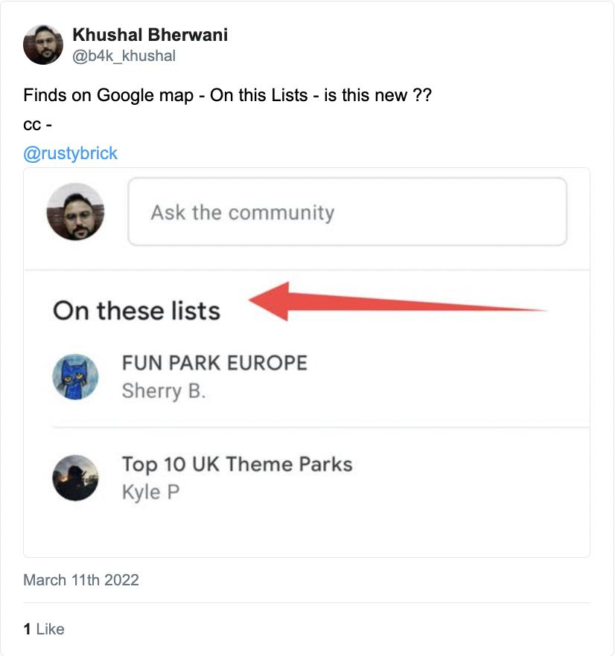Open the FUN PARK EUROPE list
The image size is (615, 656).
coord(214,363)
